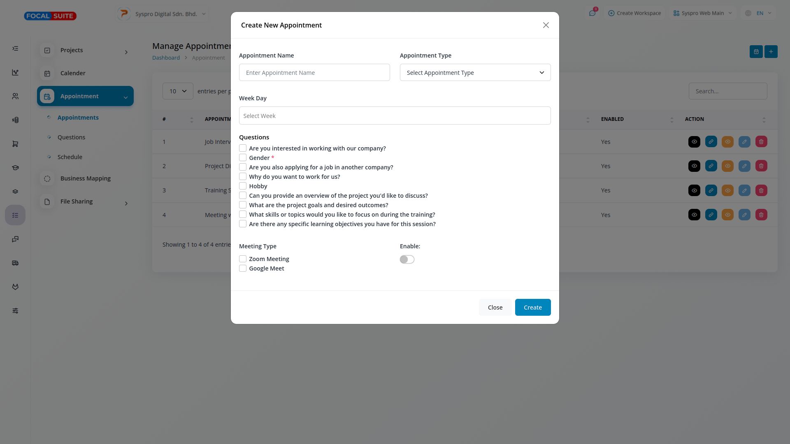Click the link icon in second row
The image size is (790, 444).
point(711,166)
